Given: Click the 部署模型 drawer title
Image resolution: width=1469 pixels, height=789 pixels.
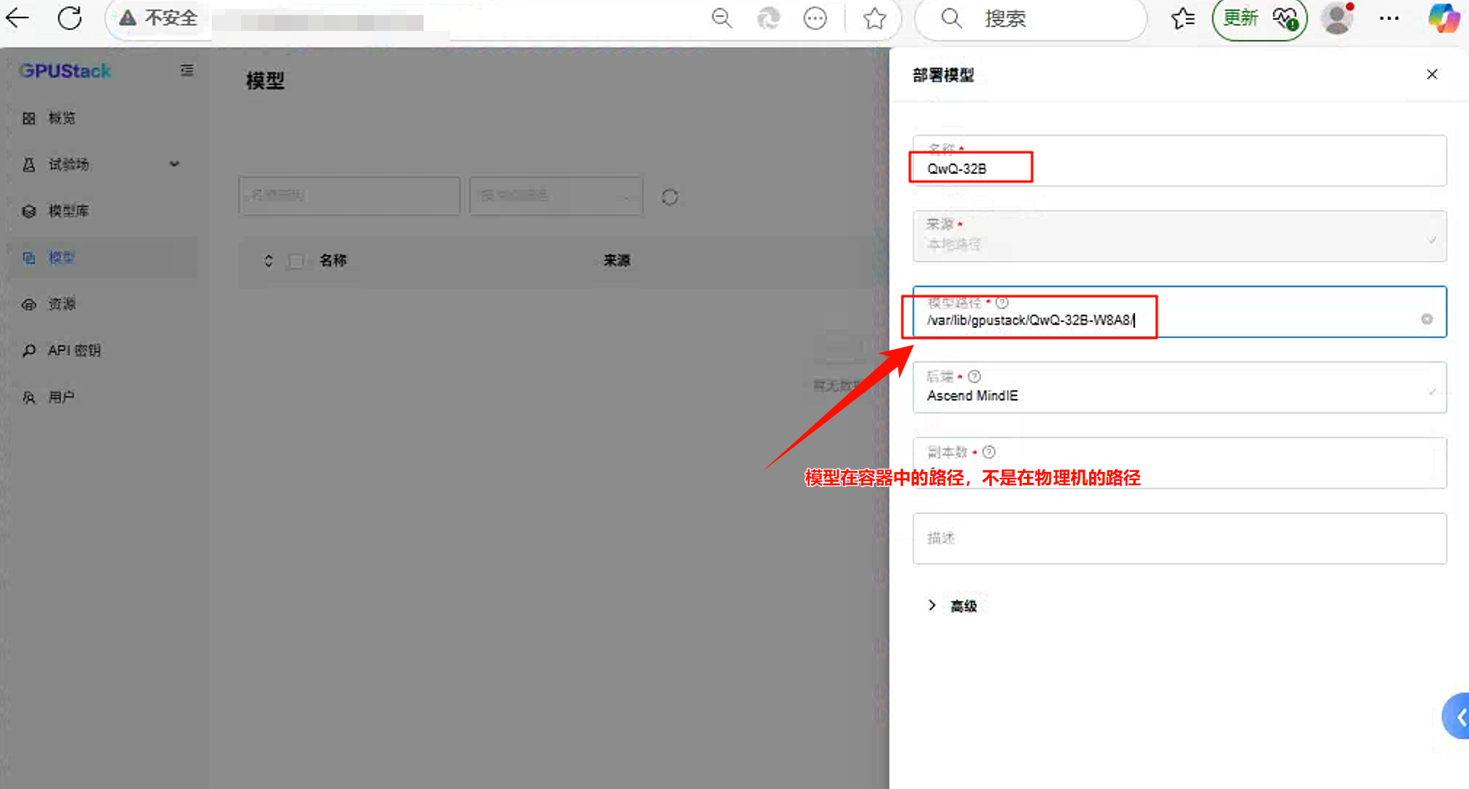Looking at the screenshot, I should coord(943,75).
